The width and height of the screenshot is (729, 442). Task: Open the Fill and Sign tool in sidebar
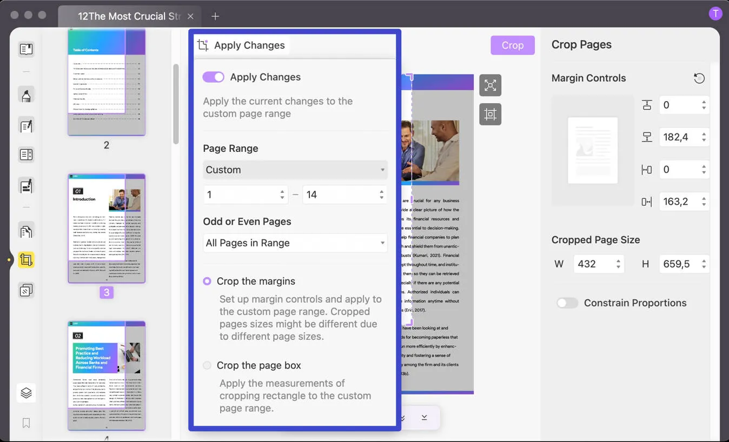[26, 186]
